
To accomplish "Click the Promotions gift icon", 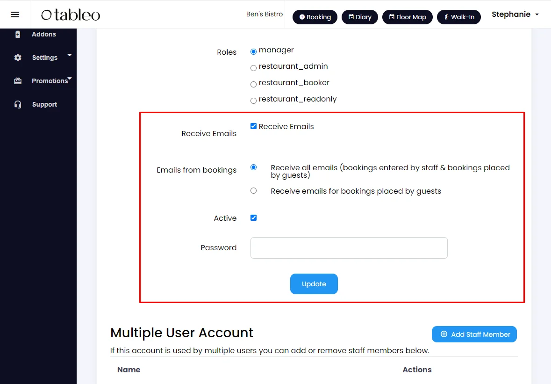I will coord(18,81).
